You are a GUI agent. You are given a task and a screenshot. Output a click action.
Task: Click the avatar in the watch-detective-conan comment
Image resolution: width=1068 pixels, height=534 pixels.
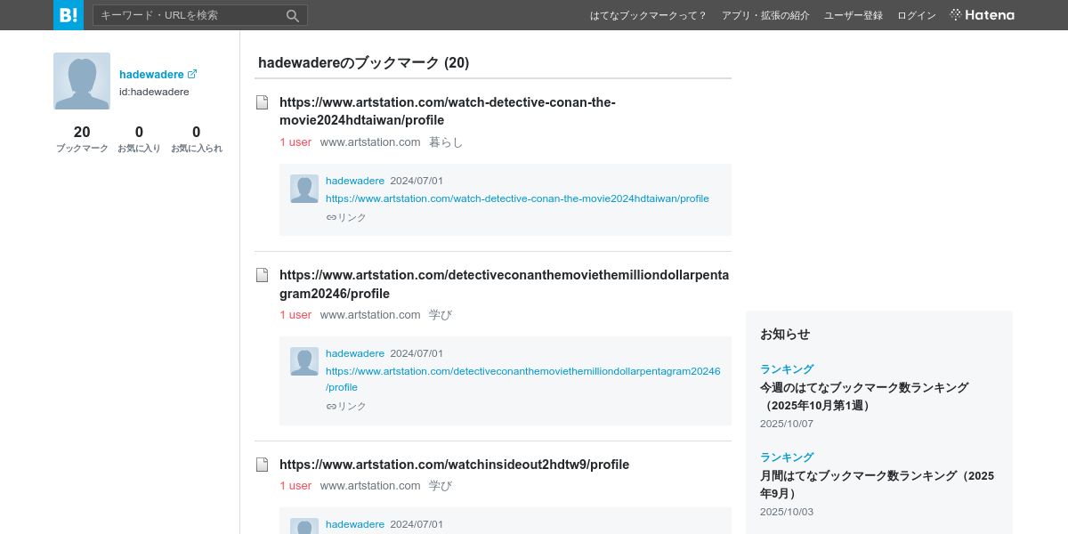304,189
